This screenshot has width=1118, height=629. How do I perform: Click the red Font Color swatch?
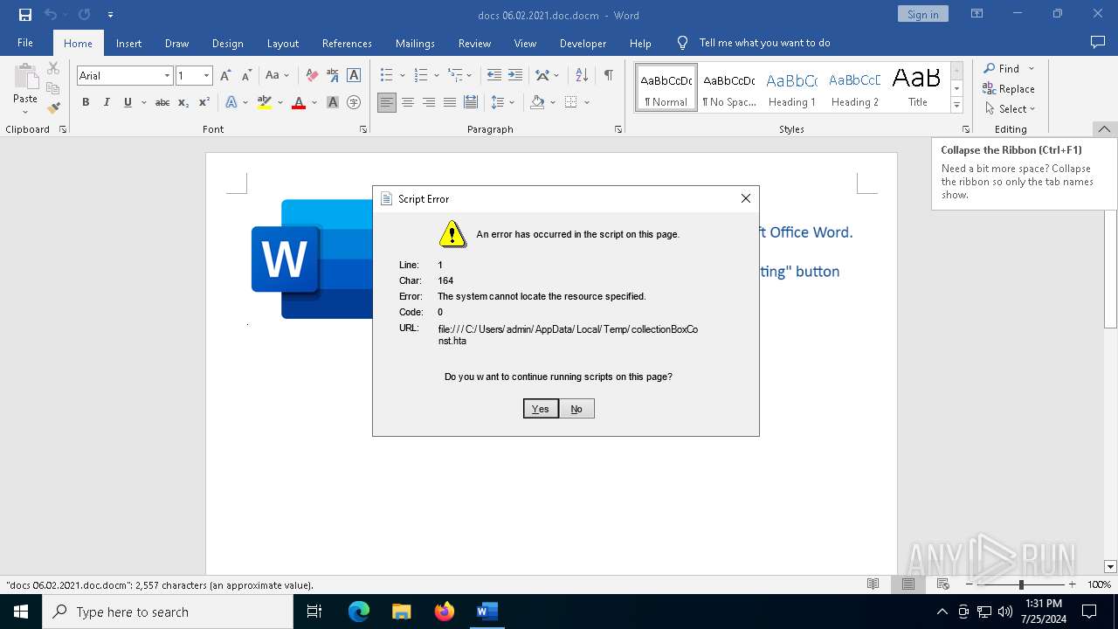(299, 102)
